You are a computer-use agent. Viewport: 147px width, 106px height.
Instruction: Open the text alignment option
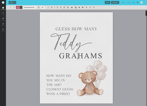click(x=61, y=7)
